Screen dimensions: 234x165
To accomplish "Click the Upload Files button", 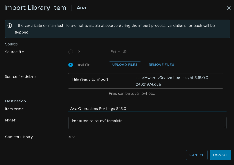I will tap(125, 65).
